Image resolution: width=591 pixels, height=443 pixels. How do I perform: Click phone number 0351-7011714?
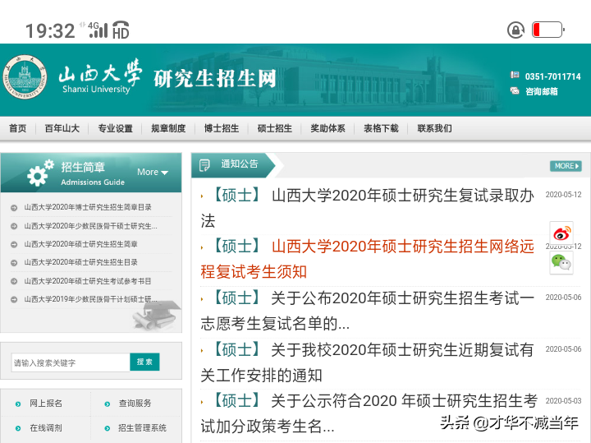pyautogui.click(x=552, y=76)
